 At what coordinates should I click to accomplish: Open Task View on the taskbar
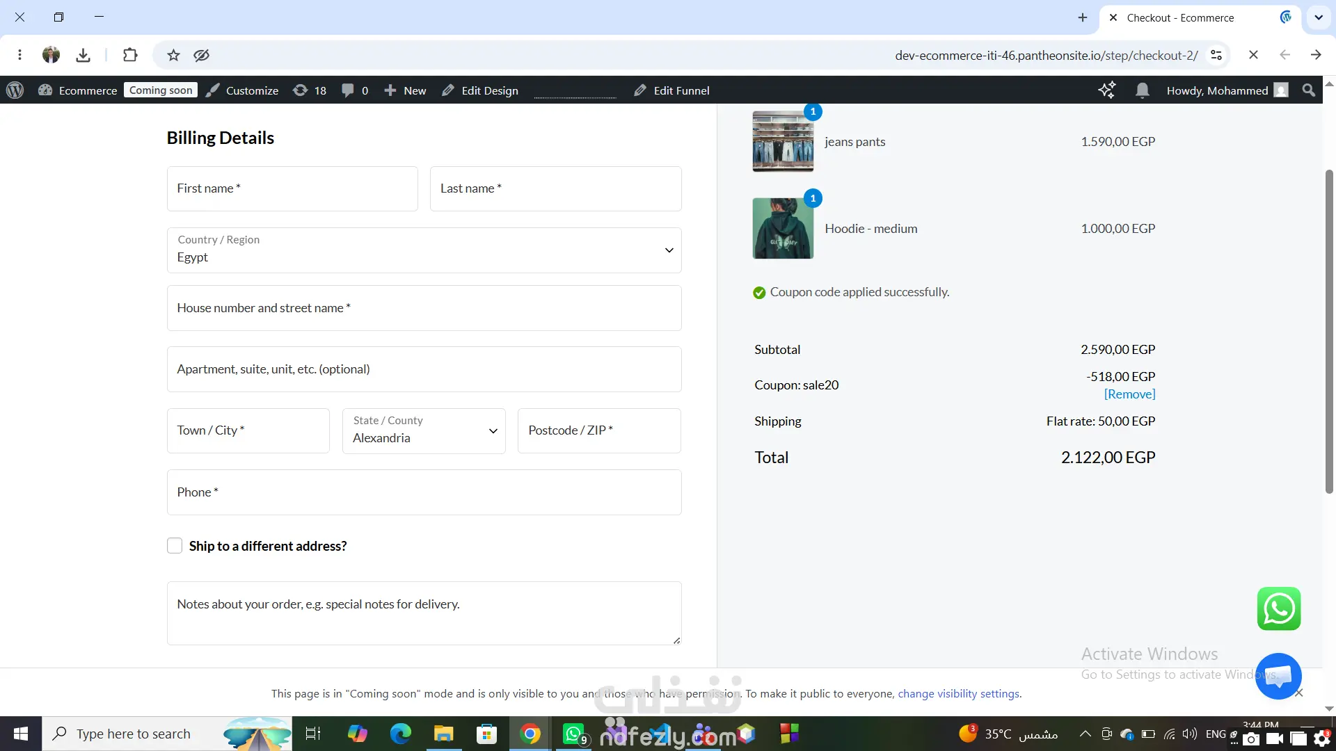[x=313, y=734]
